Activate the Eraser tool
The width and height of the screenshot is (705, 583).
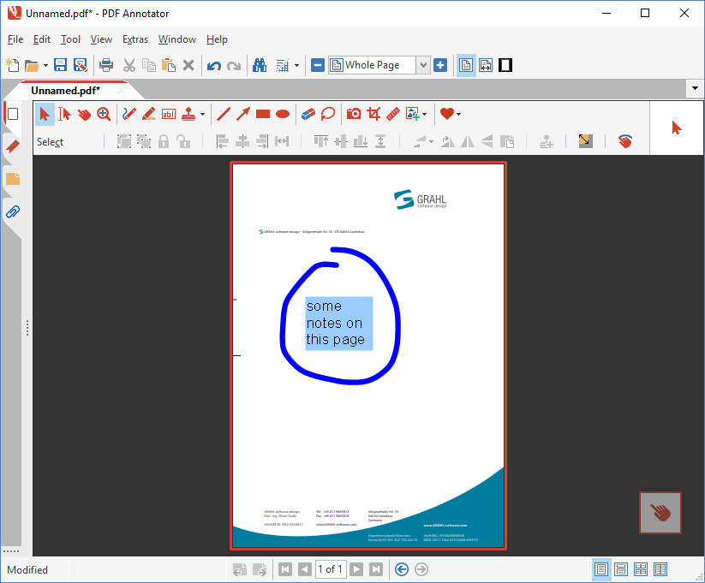(308, 114)
